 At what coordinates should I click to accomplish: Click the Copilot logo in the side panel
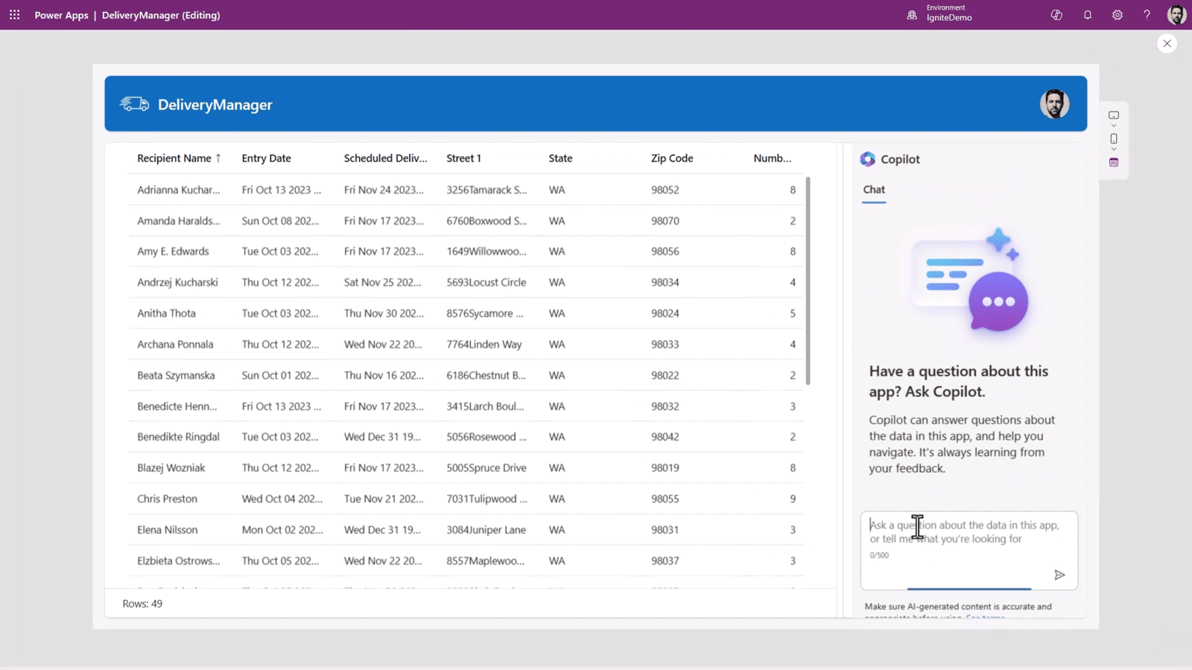click(867, 159)
